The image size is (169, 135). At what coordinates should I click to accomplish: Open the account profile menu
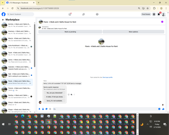coord(164,14)
